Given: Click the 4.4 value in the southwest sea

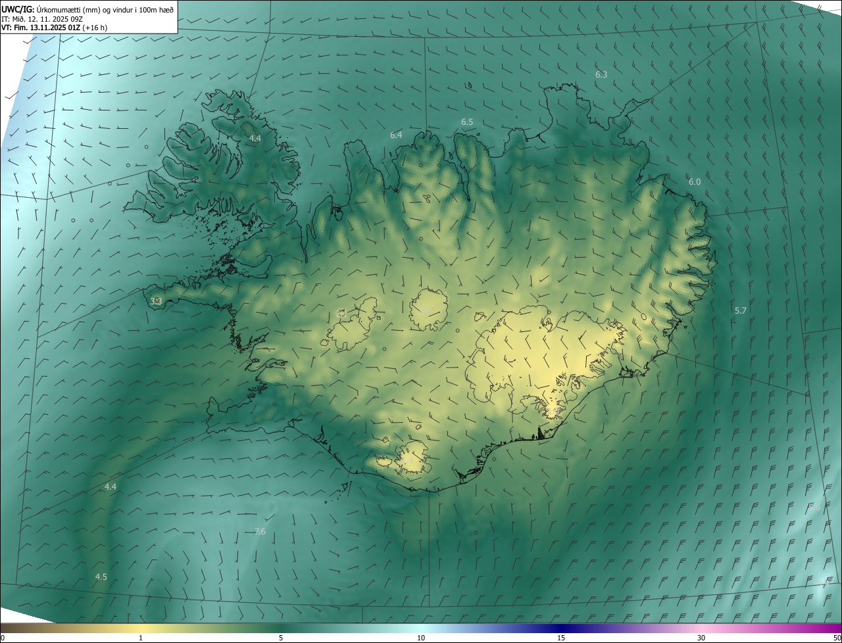Looking at the screenshot, I should click(x=111, y=487).
